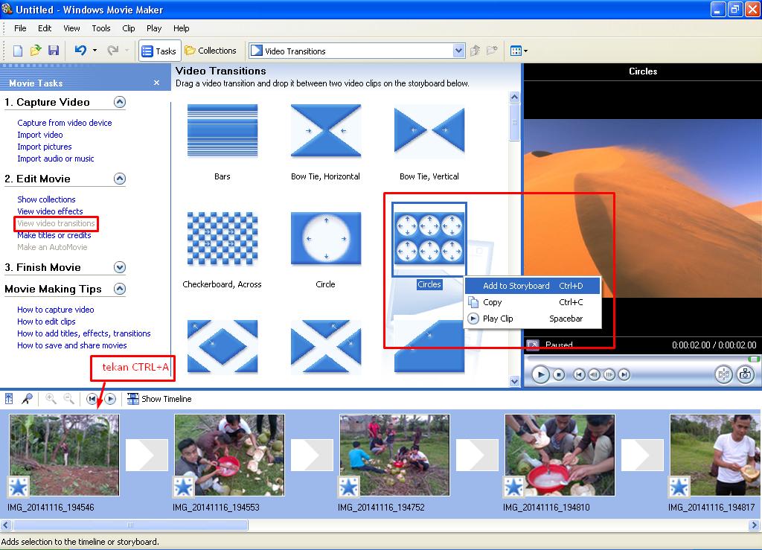The width and height of the screenshot is (762, 550).
Task: Click Set Audio Levels icon
Action: [x=9, y=399]
